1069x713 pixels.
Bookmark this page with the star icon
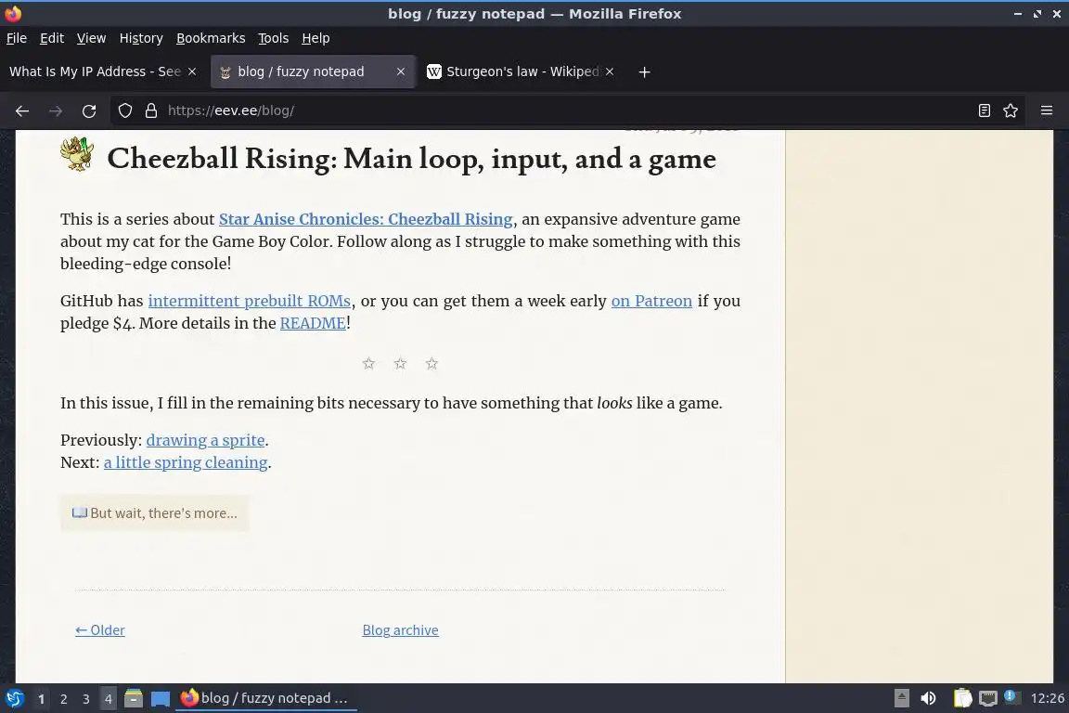1011,110
